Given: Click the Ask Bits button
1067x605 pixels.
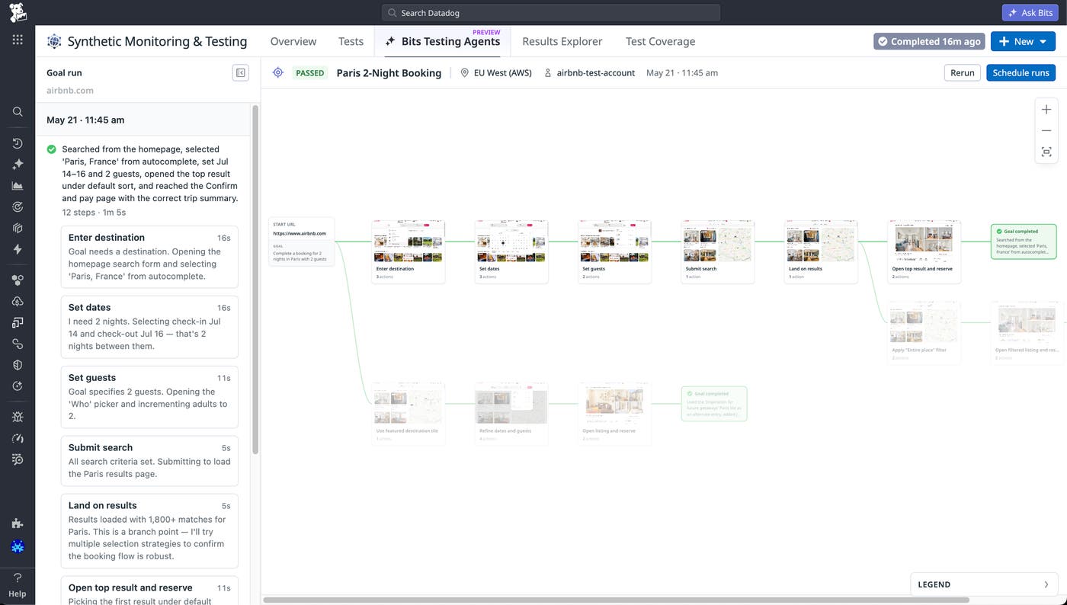Looking at the screenshot, I should tap(1030, 12).
